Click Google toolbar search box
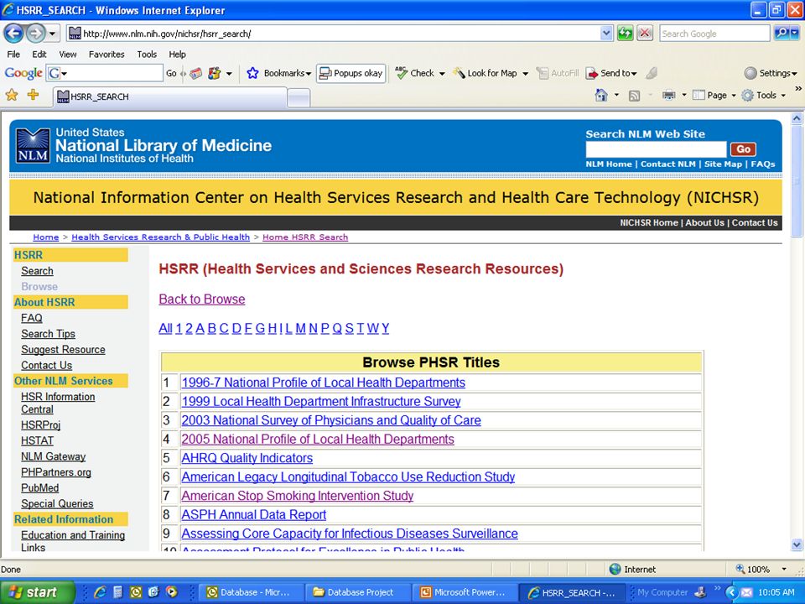This screenshot has height=604, width=805. (x=105, y=74)
